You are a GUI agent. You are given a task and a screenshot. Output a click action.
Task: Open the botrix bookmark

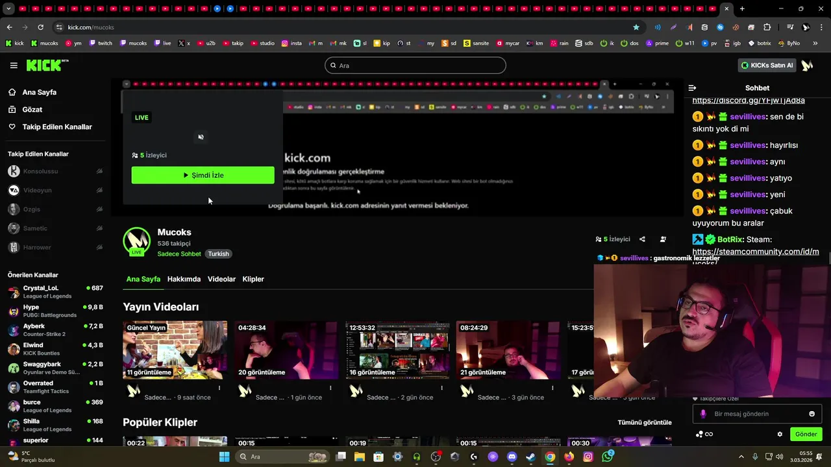tap(759, 43)
